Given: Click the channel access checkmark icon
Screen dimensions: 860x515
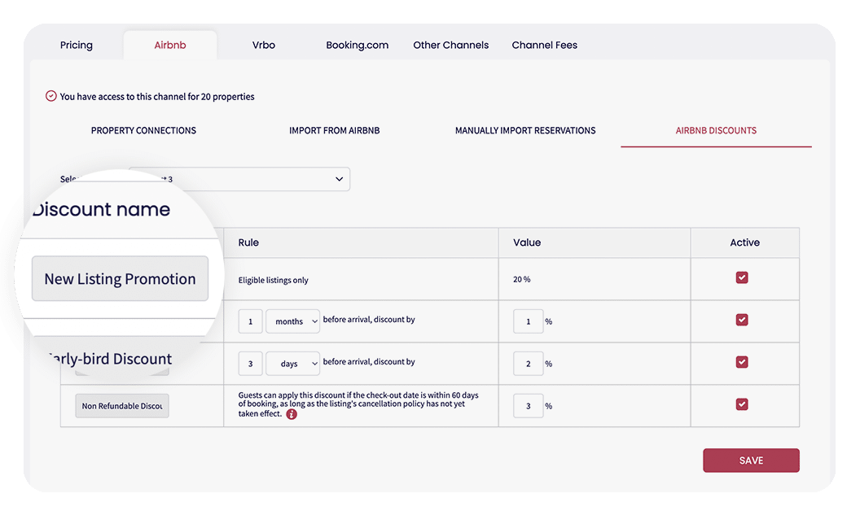Looking at the screenshot, I should (x=51, y=96).
